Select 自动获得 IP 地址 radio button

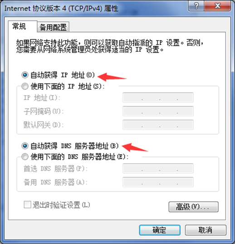(x=25, y=75)
